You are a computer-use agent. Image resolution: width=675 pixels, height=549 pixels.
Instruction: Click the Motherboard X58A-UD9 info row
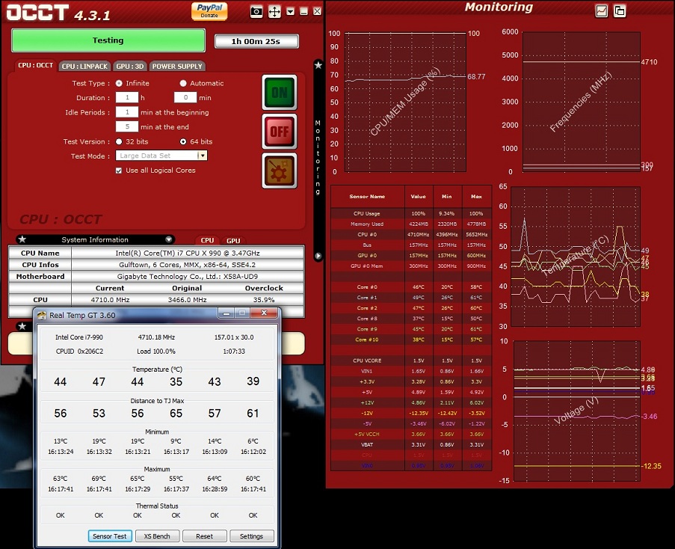[x=157, y=277]
